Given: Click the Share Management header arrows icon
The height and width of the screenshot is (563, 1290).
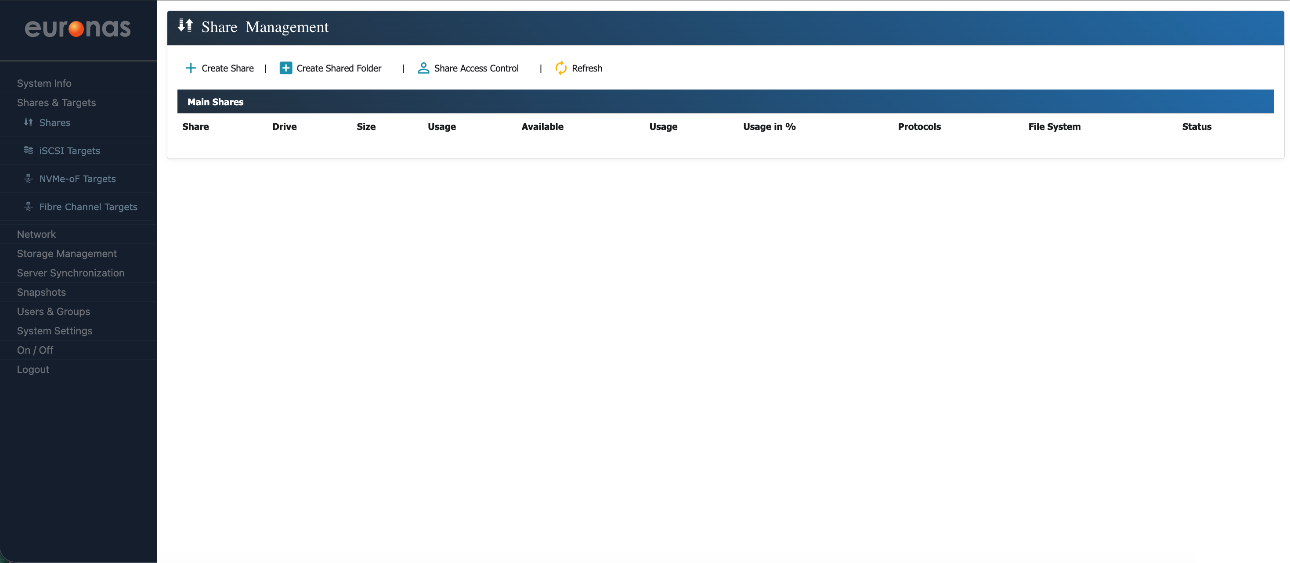Looking at the screenshot, I should click(185, 25).
